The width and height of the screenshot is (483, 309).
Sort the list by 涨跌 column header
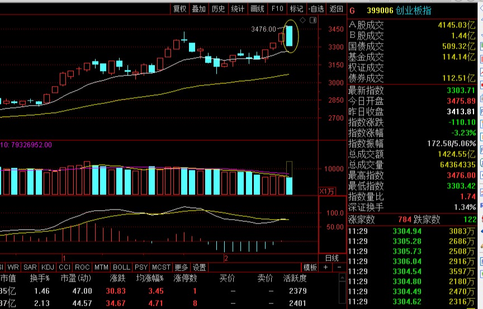pos(117,278)
